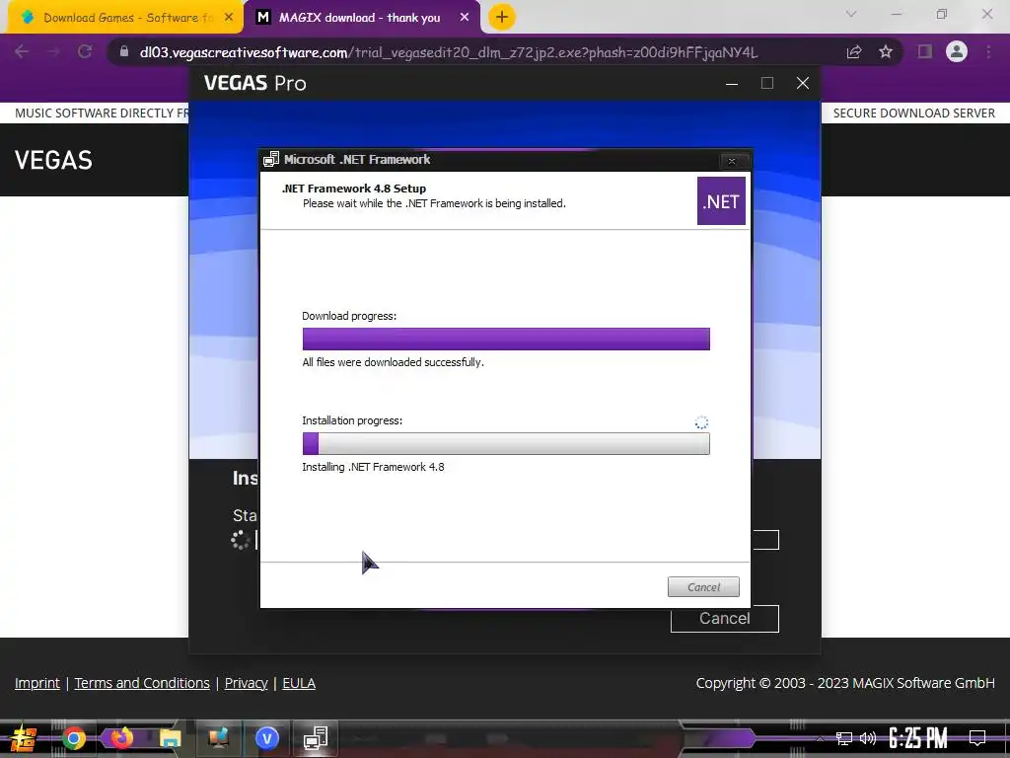Open the Windows Start button
Image resolution: width=1010 pixels, height=758 pixels.
click(24, 738)
